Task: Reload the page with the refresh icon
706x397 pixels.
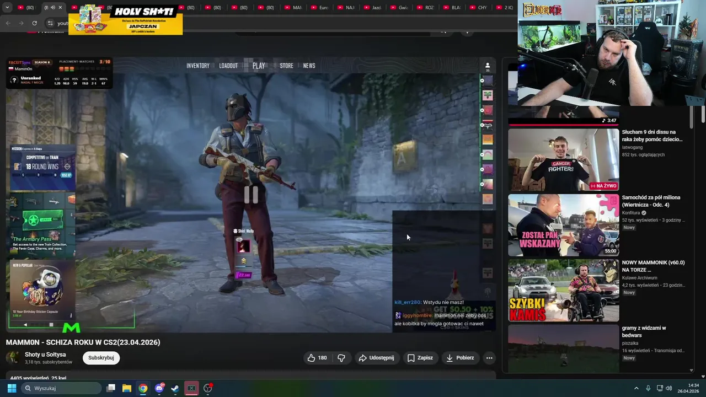Action: [x=34, y=23]
